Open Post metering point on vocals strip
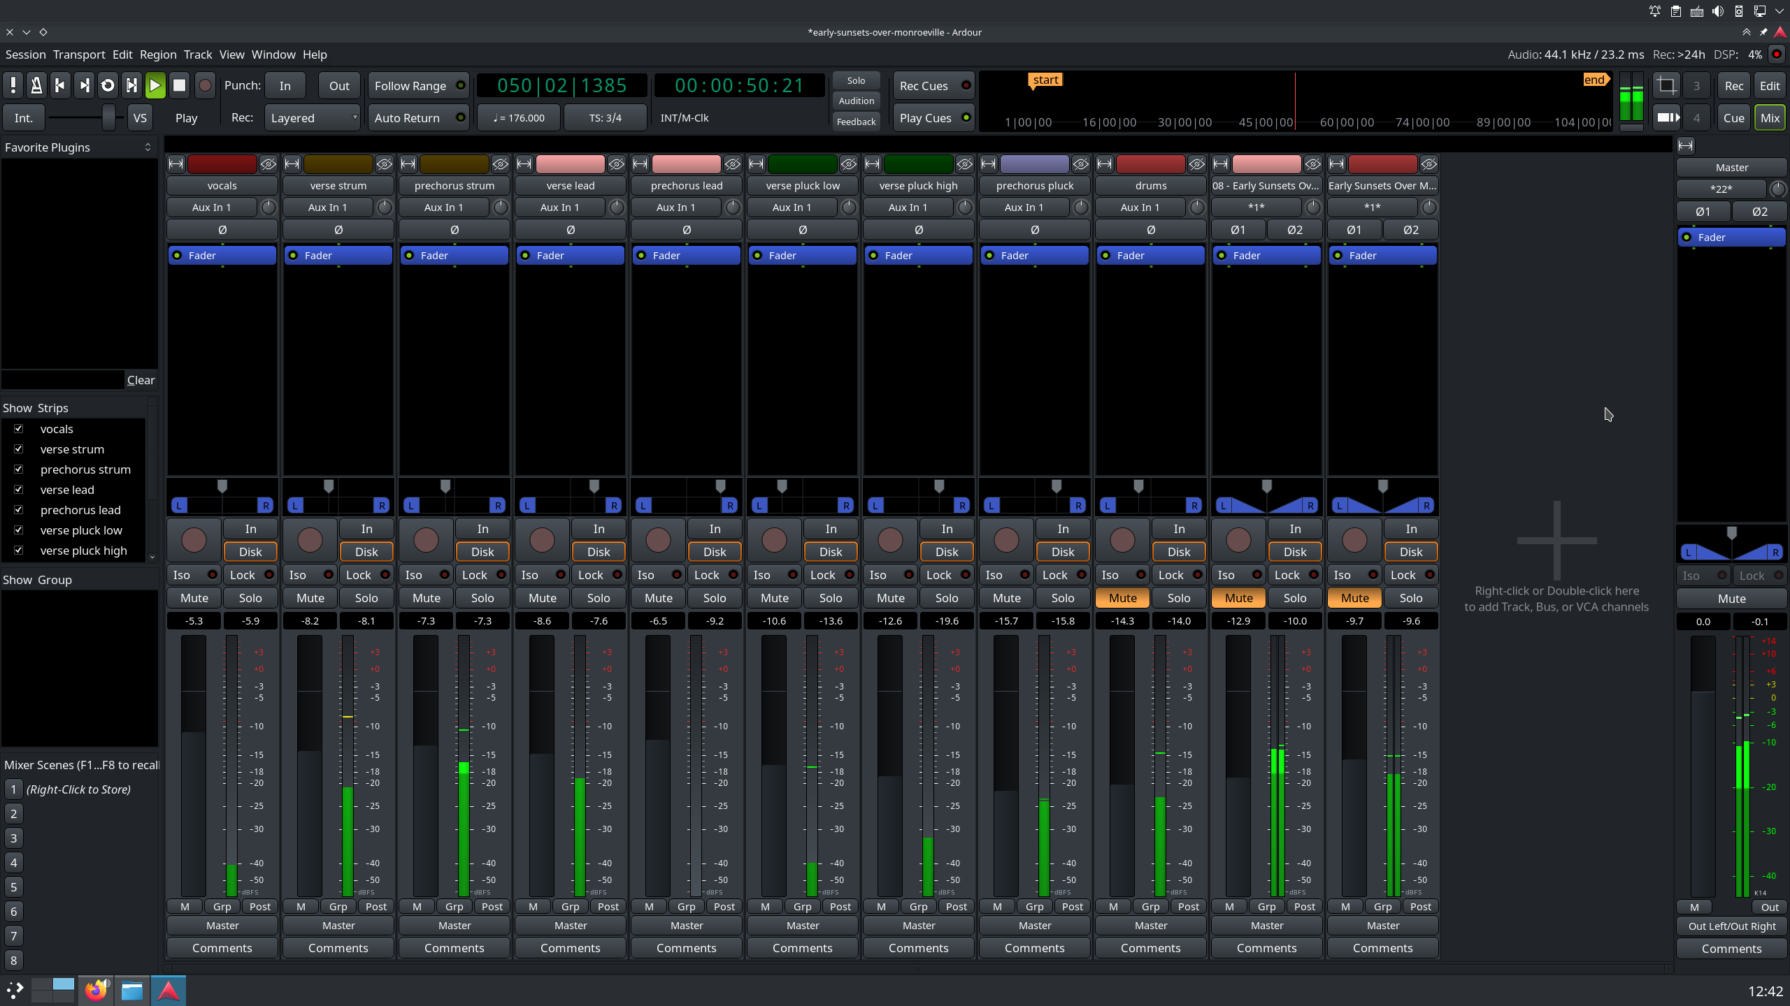The height and width of the screenshot is (1006, 1790). point(260,907)
